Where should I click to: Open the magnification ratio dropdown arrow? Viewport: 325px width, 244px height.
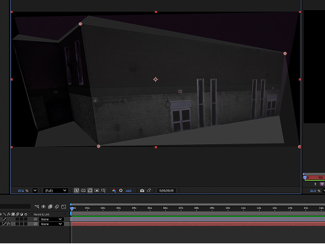click(x=35, y=191)
